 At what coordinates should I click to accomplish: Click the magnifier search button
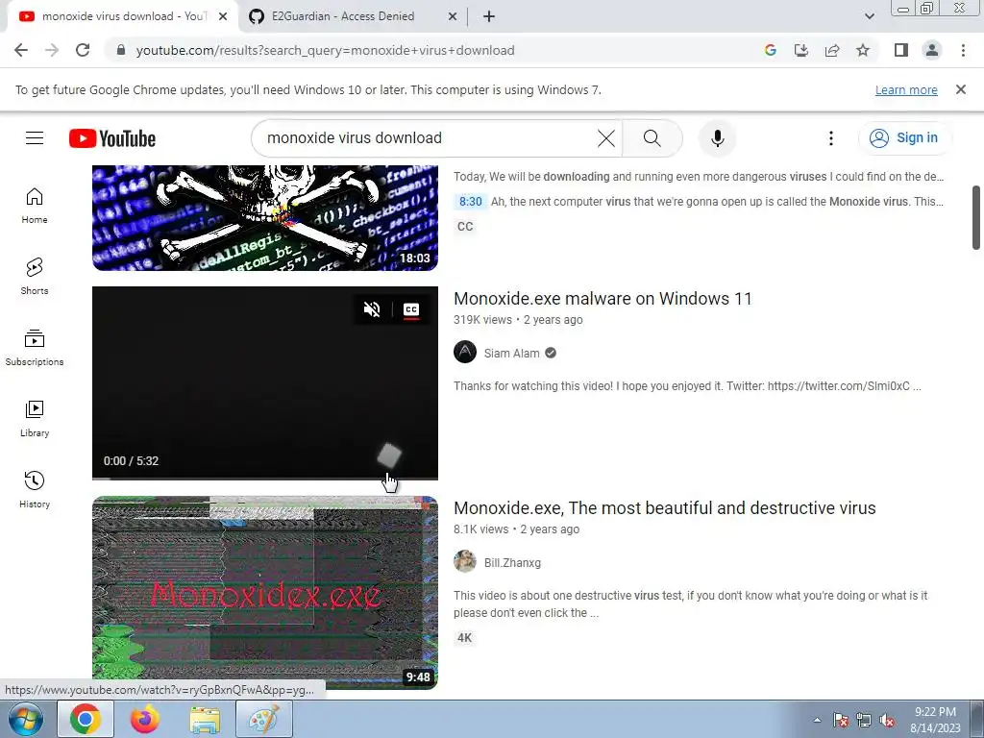click(652, 138)
